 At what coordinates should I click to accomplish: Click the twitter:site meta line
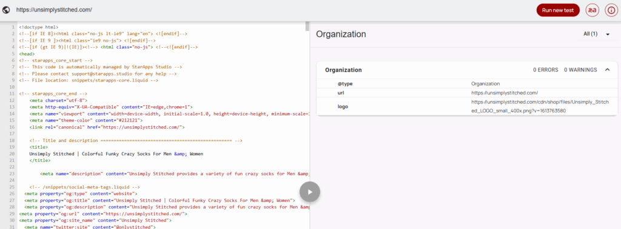[90, 227]
